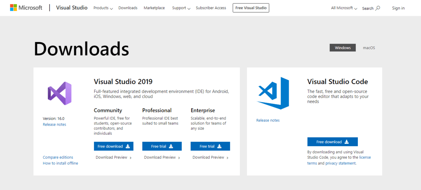Open Visual Studio 2019 Release notes
The width and height of the screenshot is (421, 190).
(54, 125)
